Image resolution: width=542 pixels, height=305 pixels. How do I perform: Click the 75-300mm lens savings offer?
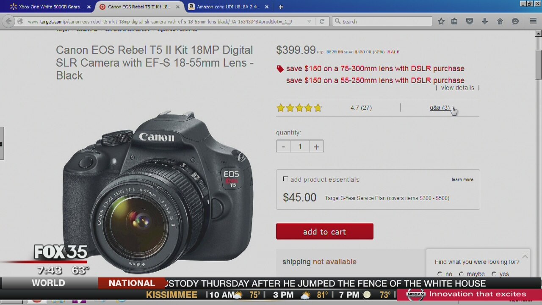pyautogui.click(x=375, y=69)
